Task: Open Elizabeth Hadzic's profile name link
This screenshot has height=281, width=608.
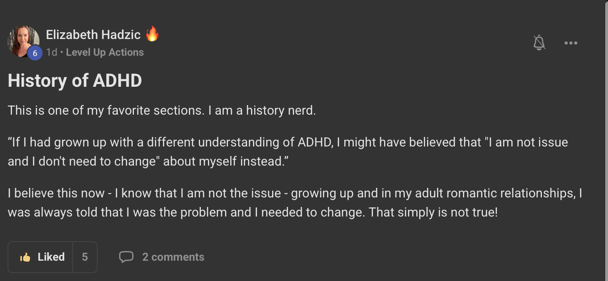Action: coord(93,35)
